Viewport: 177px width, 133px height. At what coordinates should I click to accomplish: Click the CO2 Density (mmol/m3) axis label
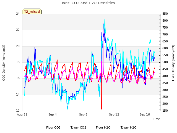point(4,63)
